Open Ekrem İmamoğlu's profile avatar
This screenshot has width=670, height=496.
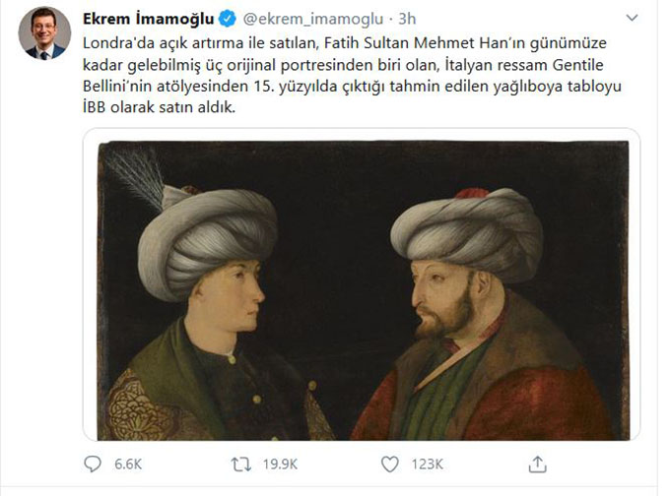point(44,32)
